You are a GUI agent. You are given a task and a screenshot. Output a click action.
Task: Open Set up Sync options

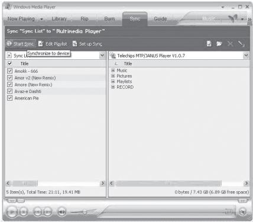coord(87,44)
